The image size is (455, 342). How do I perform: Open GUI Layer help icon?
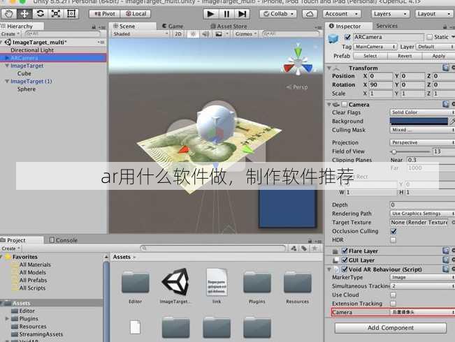click(446, 260)
